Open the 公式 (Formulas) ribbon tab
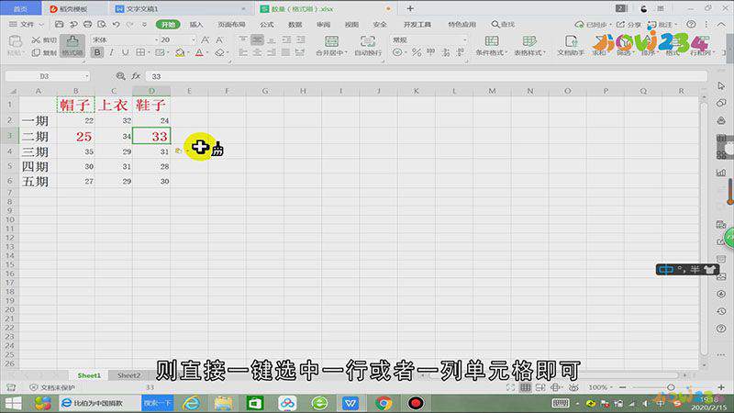This screenshot has width=734, height=413. point(267,25)
